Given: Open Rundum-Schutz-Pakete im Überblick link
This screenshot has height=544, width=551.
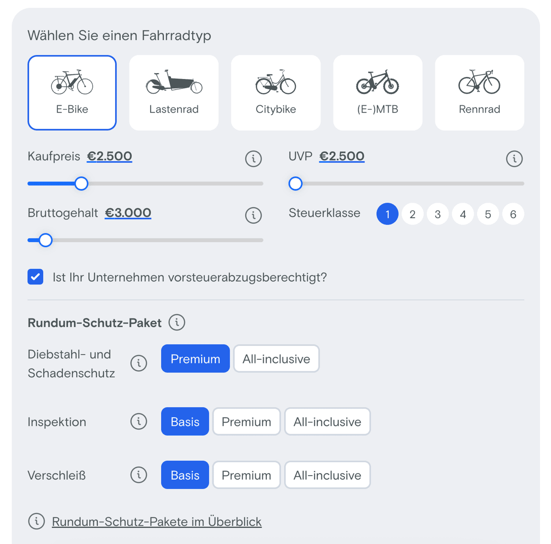Looking at the screenshot, I should coord(157,521).
